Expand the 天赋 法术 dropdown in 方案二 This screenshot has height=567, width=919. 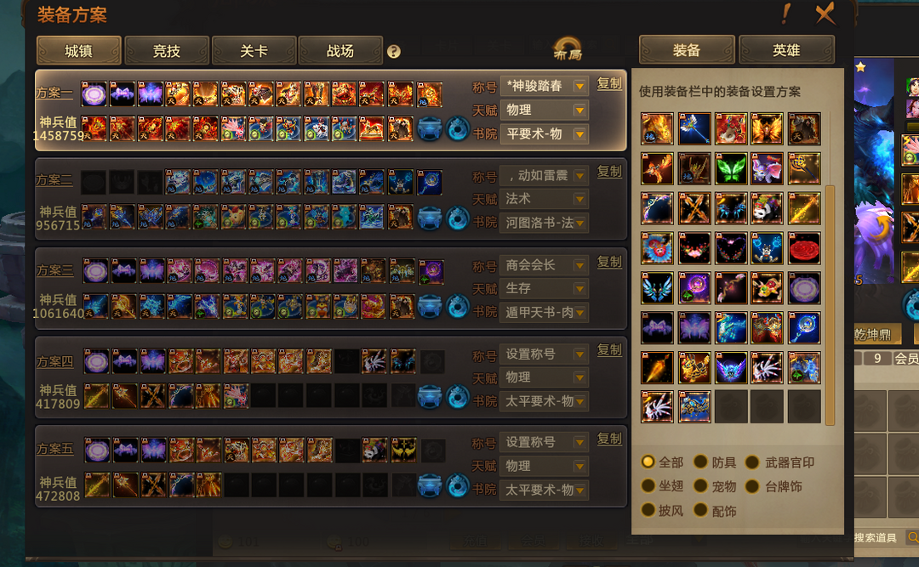tap(545, 199)
